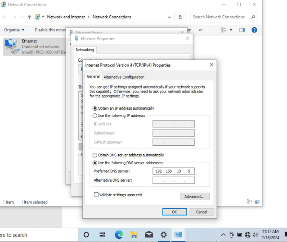The height and width of the screenshot is (242, 287).
Task: Switch to the Alternative Configuration tab
Action: click(x=124, y=77)
